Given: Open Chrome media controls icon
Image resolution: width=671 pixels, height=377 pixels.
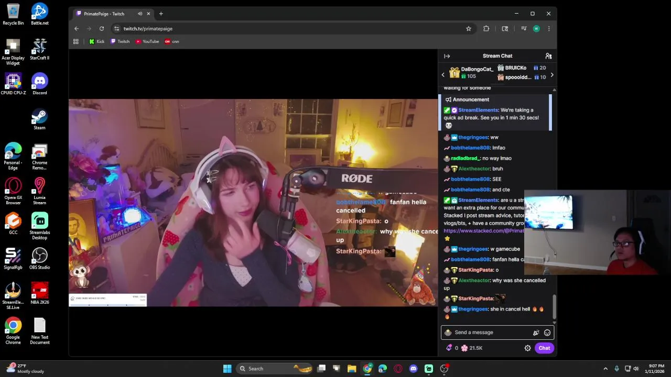Looking at the screenshot, I should pyautogui.click(x=523, y=29).
